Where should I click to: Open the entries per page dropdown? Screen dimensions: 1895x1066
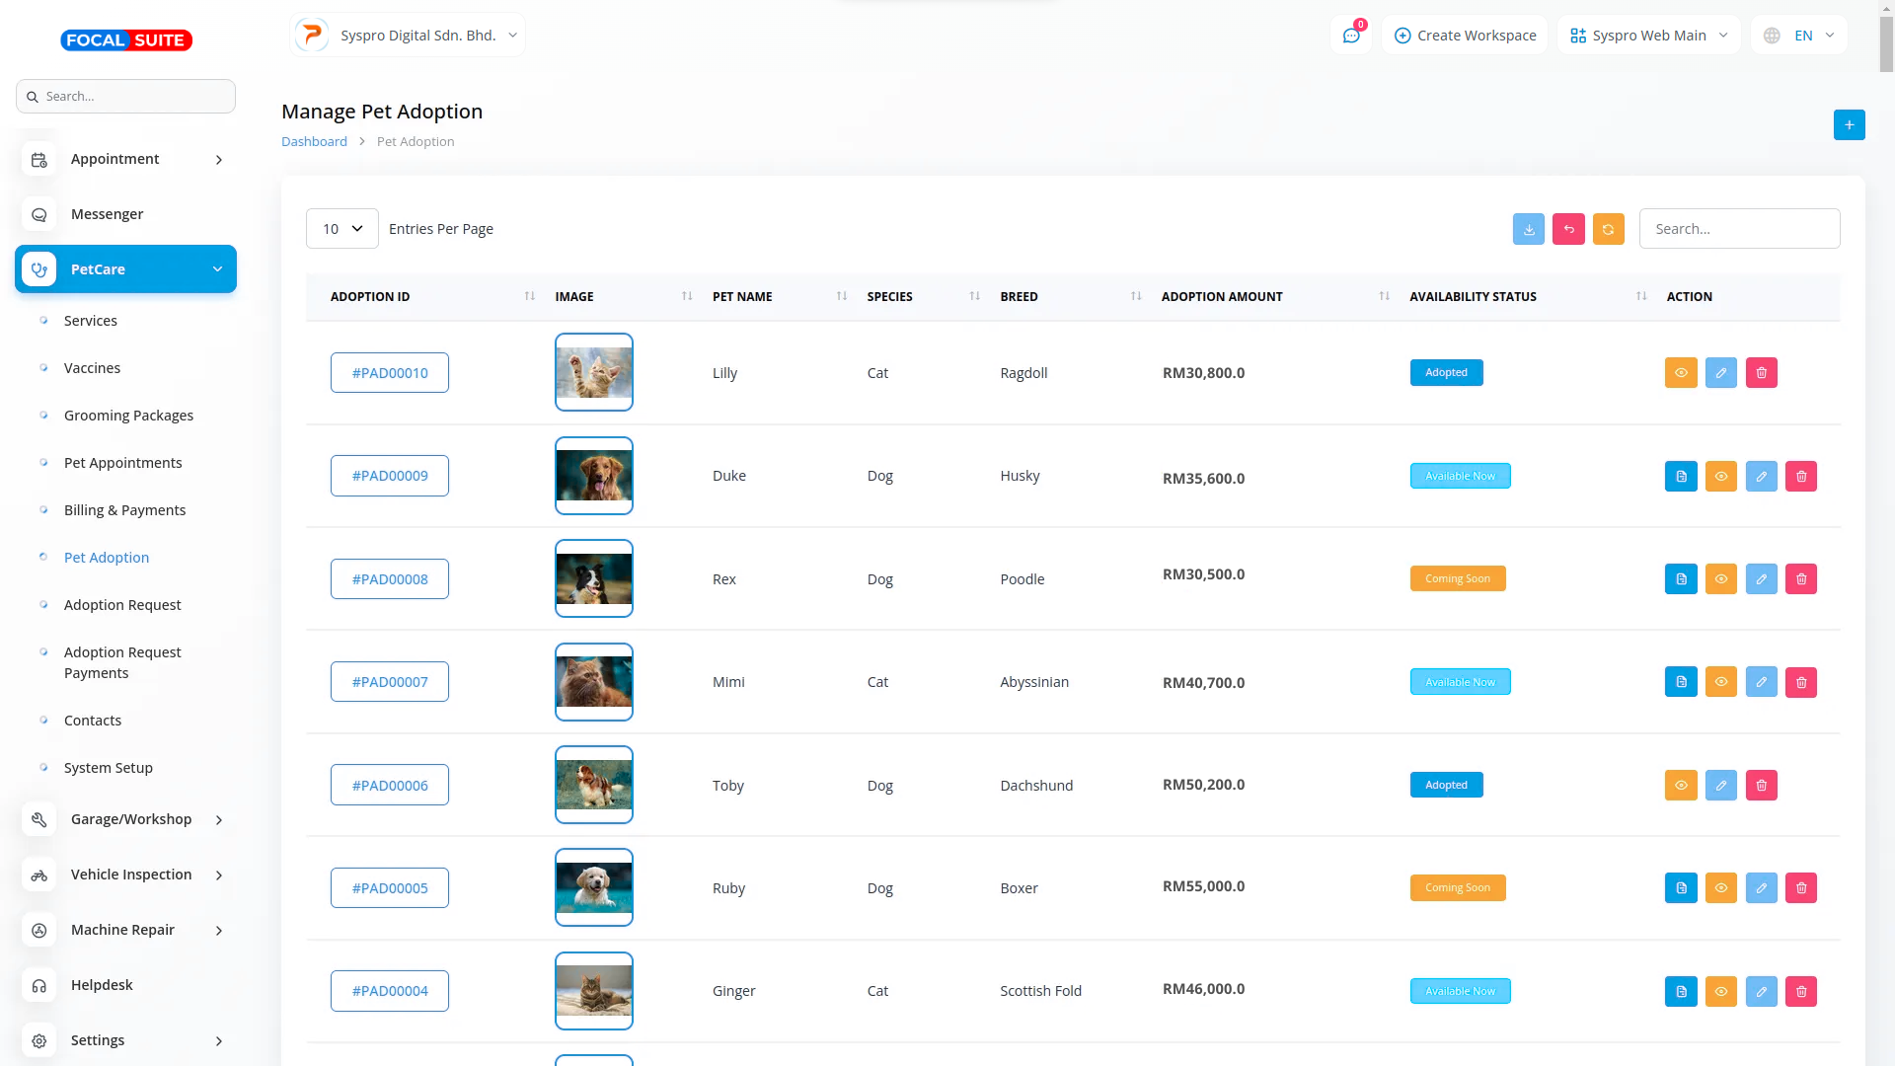click(342, 229)
